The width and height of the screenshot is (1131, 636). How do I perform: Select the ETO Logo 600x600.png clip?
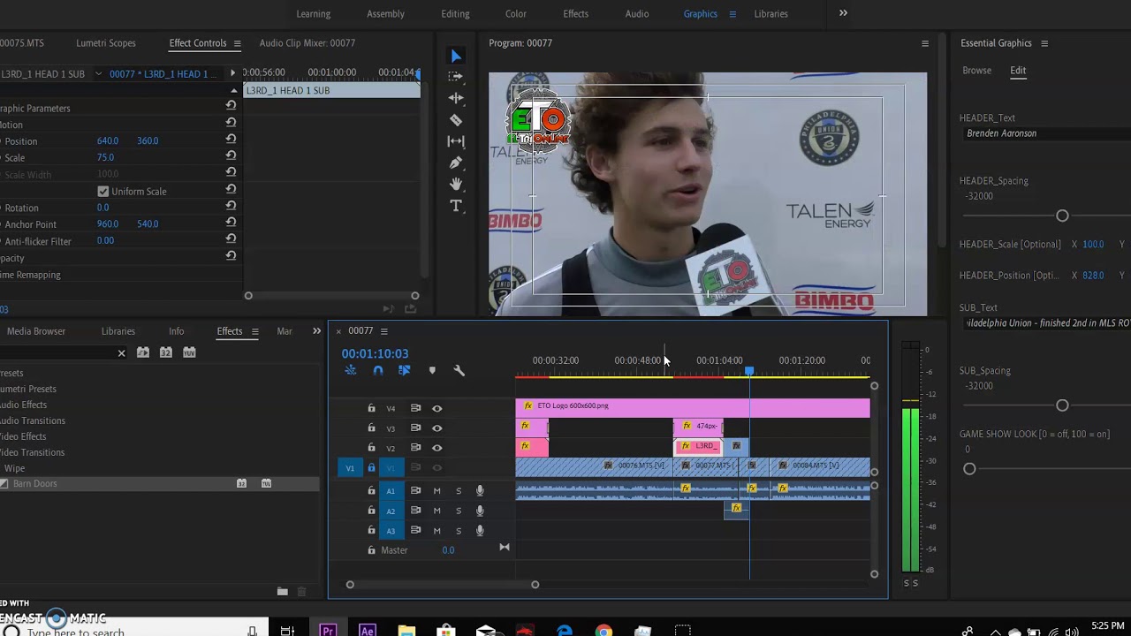click(693, 406)
